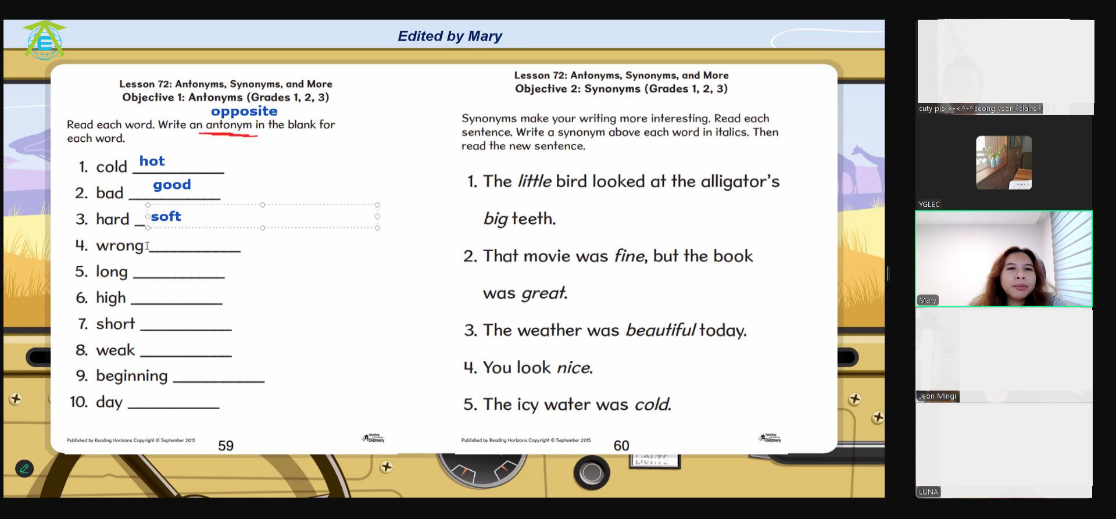Select the cuty pie participant tile
This screenshot has height=519, width=1116.
coord(1006,67)
